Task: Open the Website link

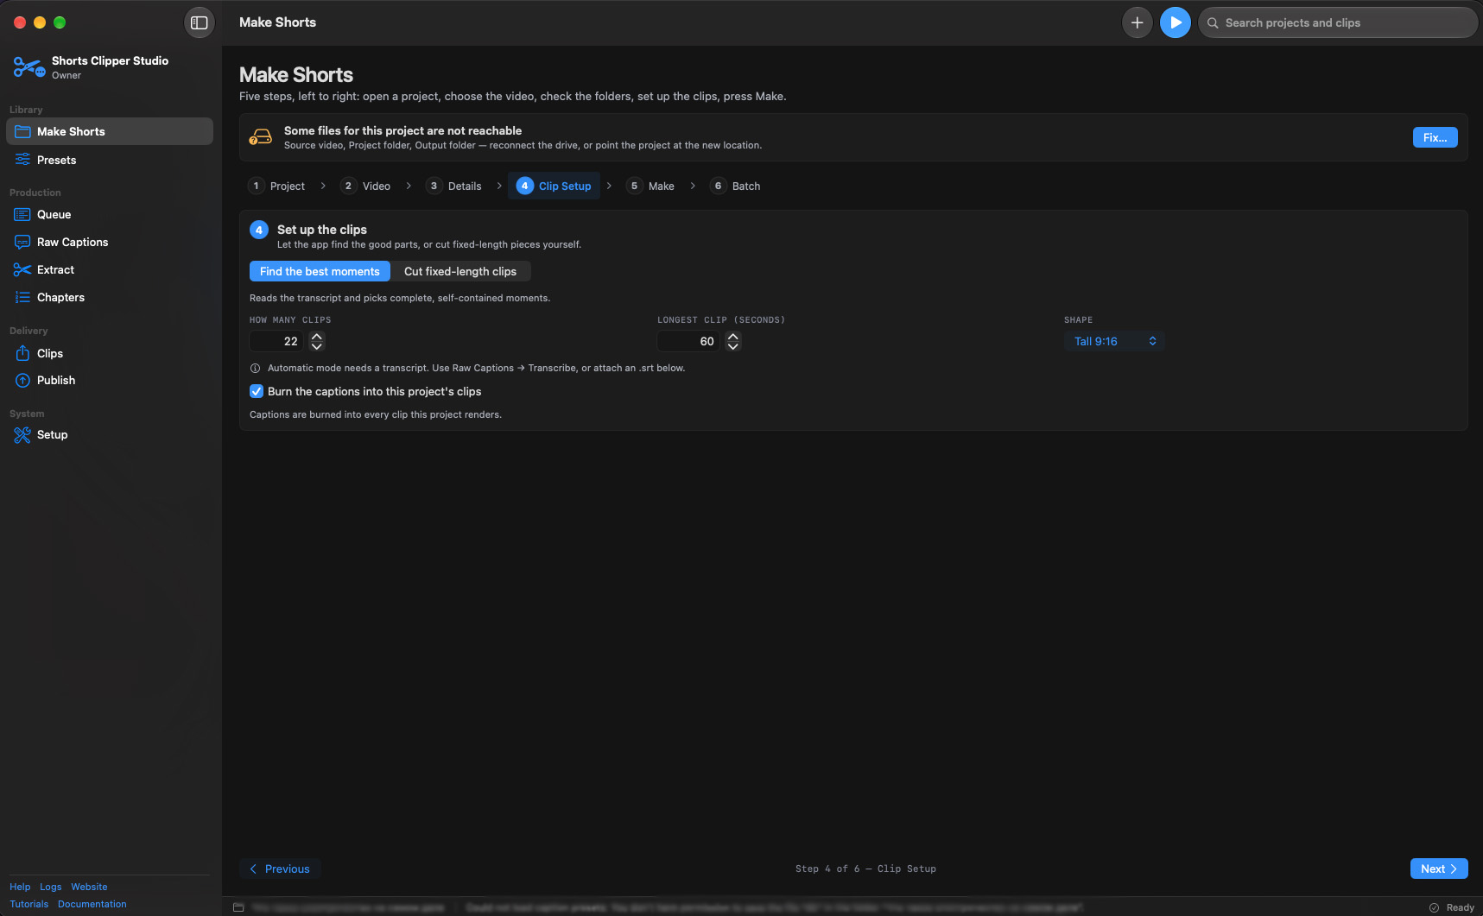Action: (89, 887)
